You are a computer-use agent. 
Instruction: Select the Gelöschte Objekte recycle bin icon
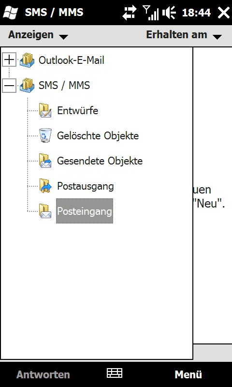click(x=45, y=135)
